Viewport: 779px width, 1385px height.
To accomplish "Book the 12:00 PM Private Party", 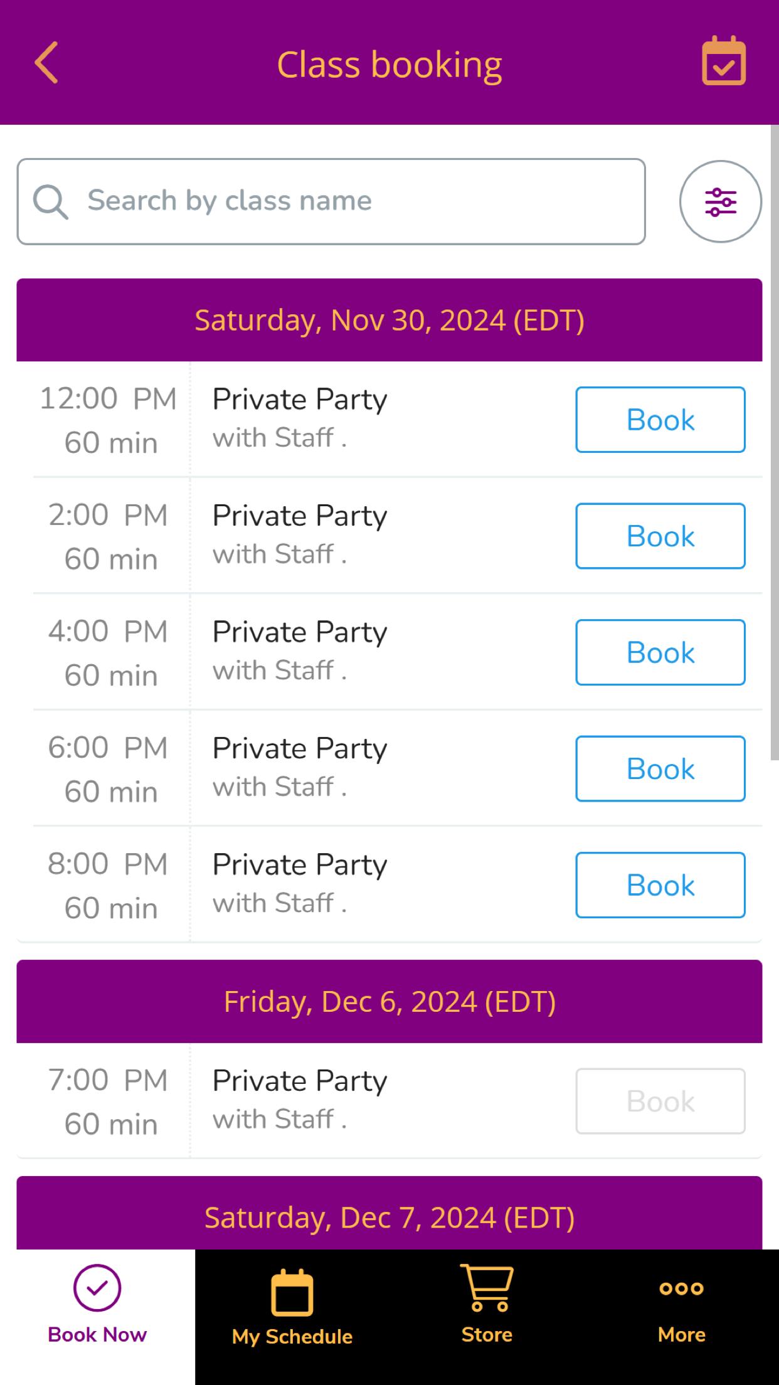I will coord(660,420).
